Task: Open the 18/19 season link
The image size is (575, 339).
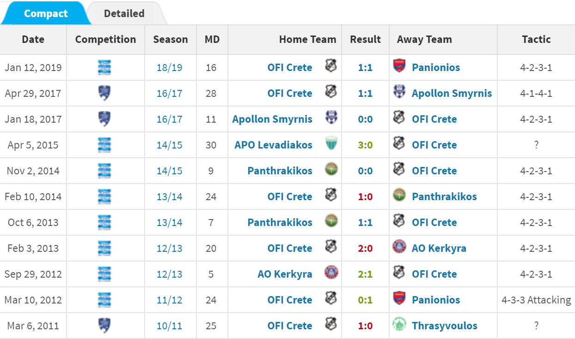Action: (x=170, y=67)
